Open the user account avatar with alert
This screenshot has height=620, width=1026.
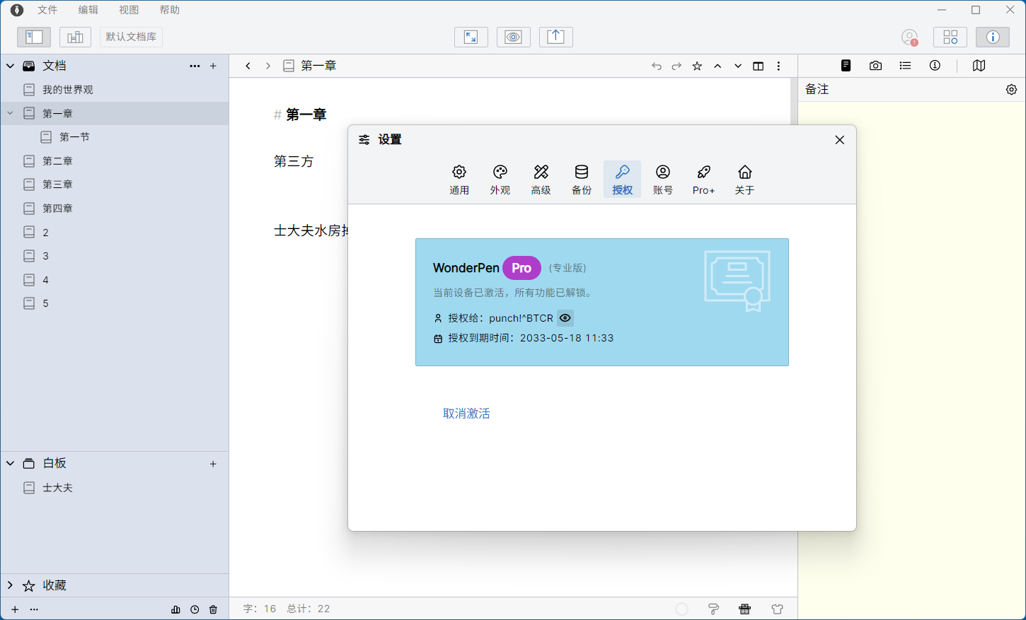point(909,37)
